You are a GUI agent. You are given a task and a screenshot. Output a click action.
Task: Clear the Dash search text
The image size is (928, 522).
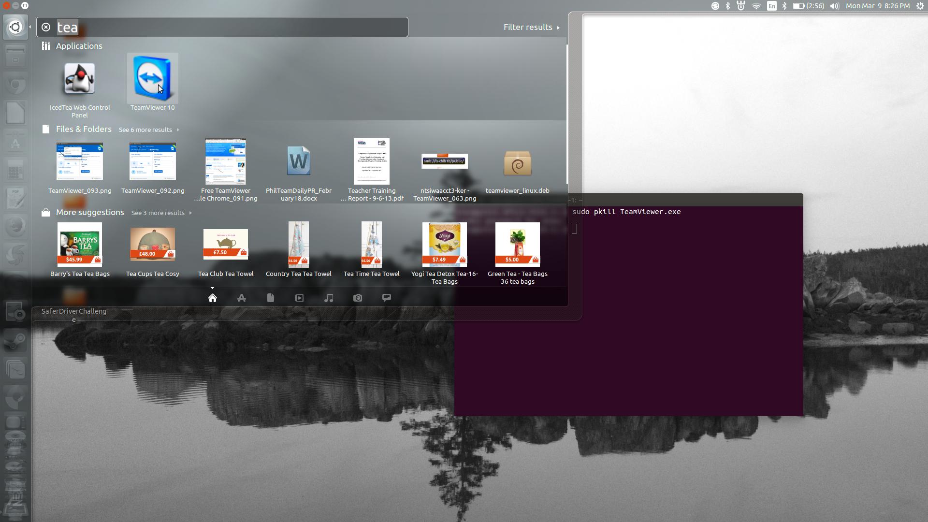[46, 27]
